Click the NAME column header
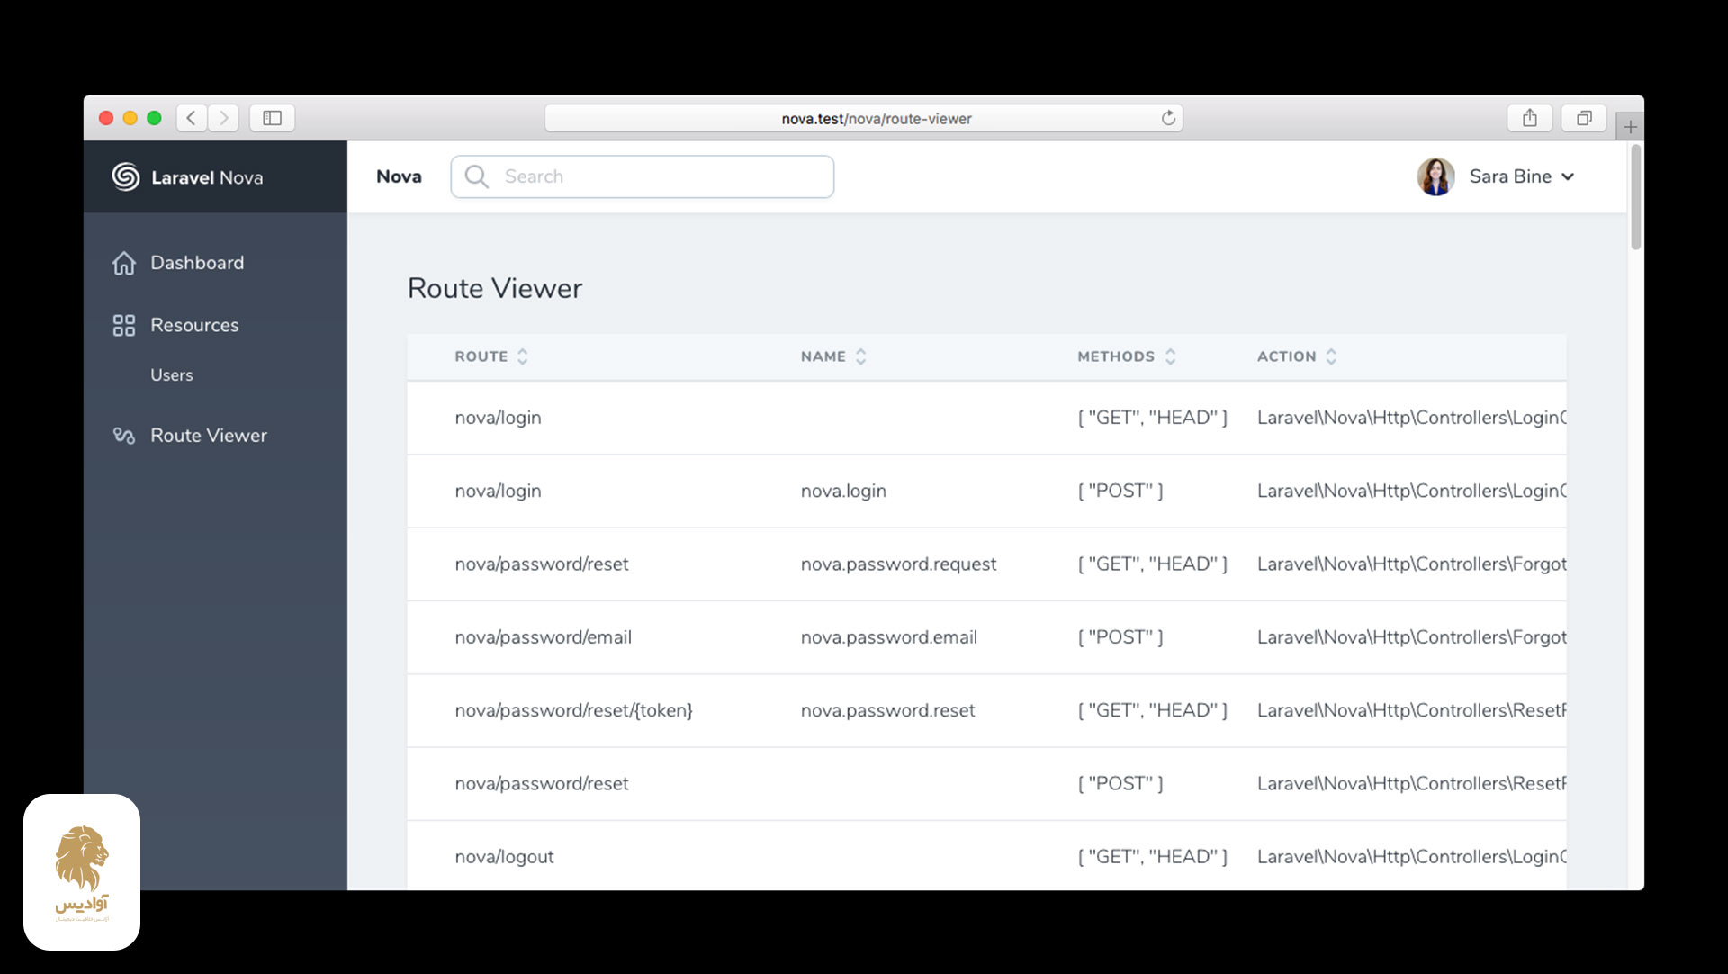The image size is (1728, 974). click(x=823, y=356)
